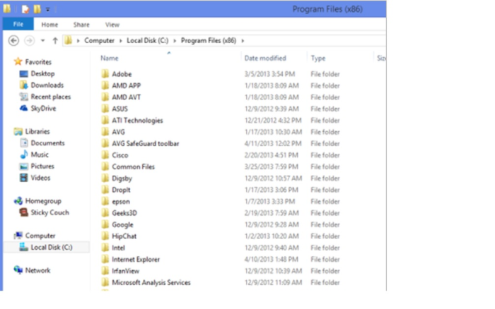Open SkyDrive in the navigation pane
495x309 pixels.
pos(43,109)
